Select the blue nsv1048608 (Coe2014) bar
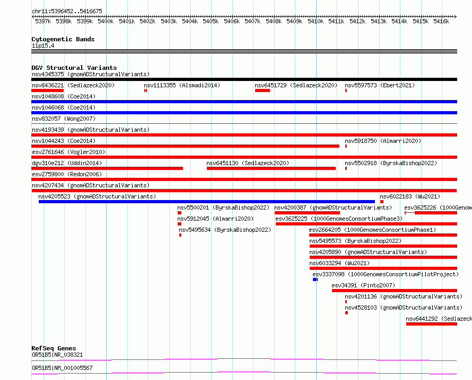This screenshot has width=472, height=380. tap(244, 102)
